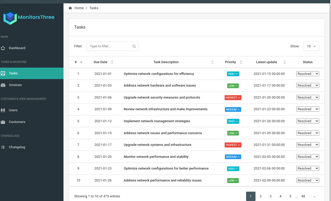Click the Changelog list icon
Viewport: 331px width, 201px height.
coord(3,147)
